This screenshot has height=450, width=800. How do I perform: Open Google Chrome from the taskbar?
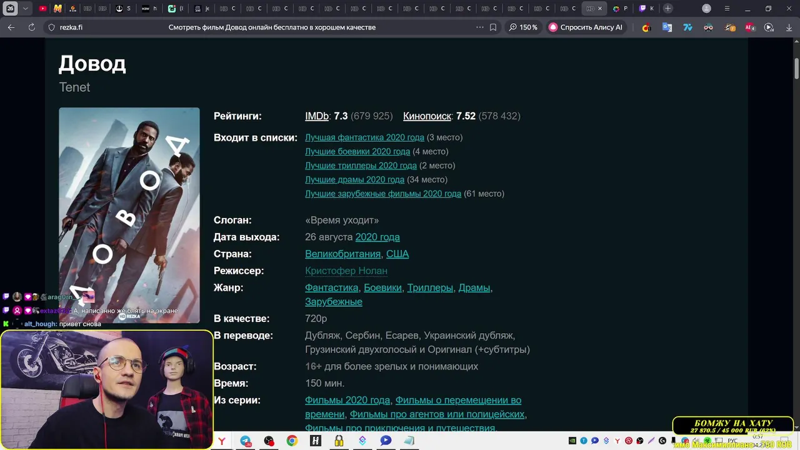(292, 441)
